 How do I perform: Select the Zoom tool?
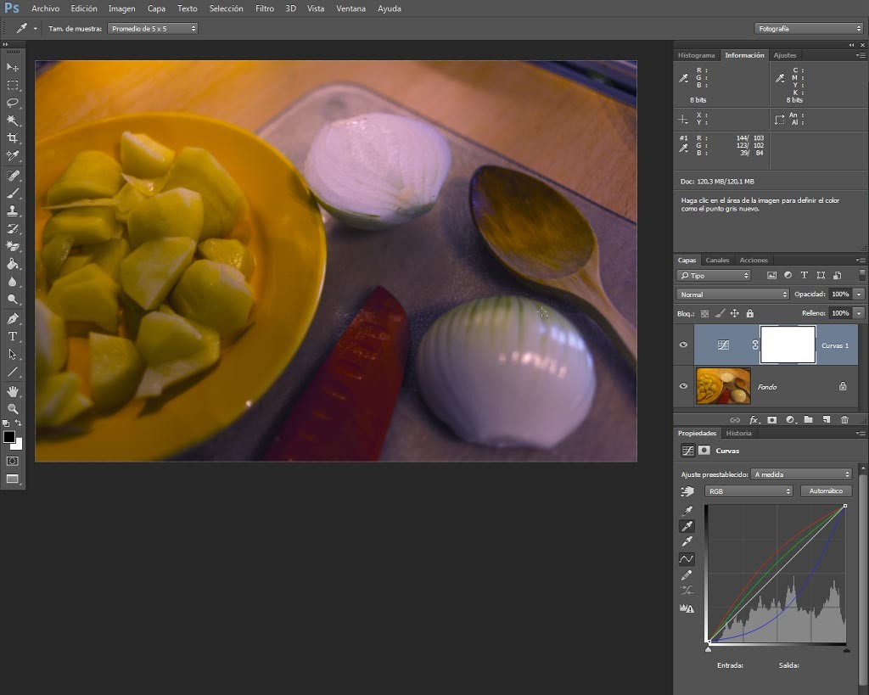[x=12, y=409]
